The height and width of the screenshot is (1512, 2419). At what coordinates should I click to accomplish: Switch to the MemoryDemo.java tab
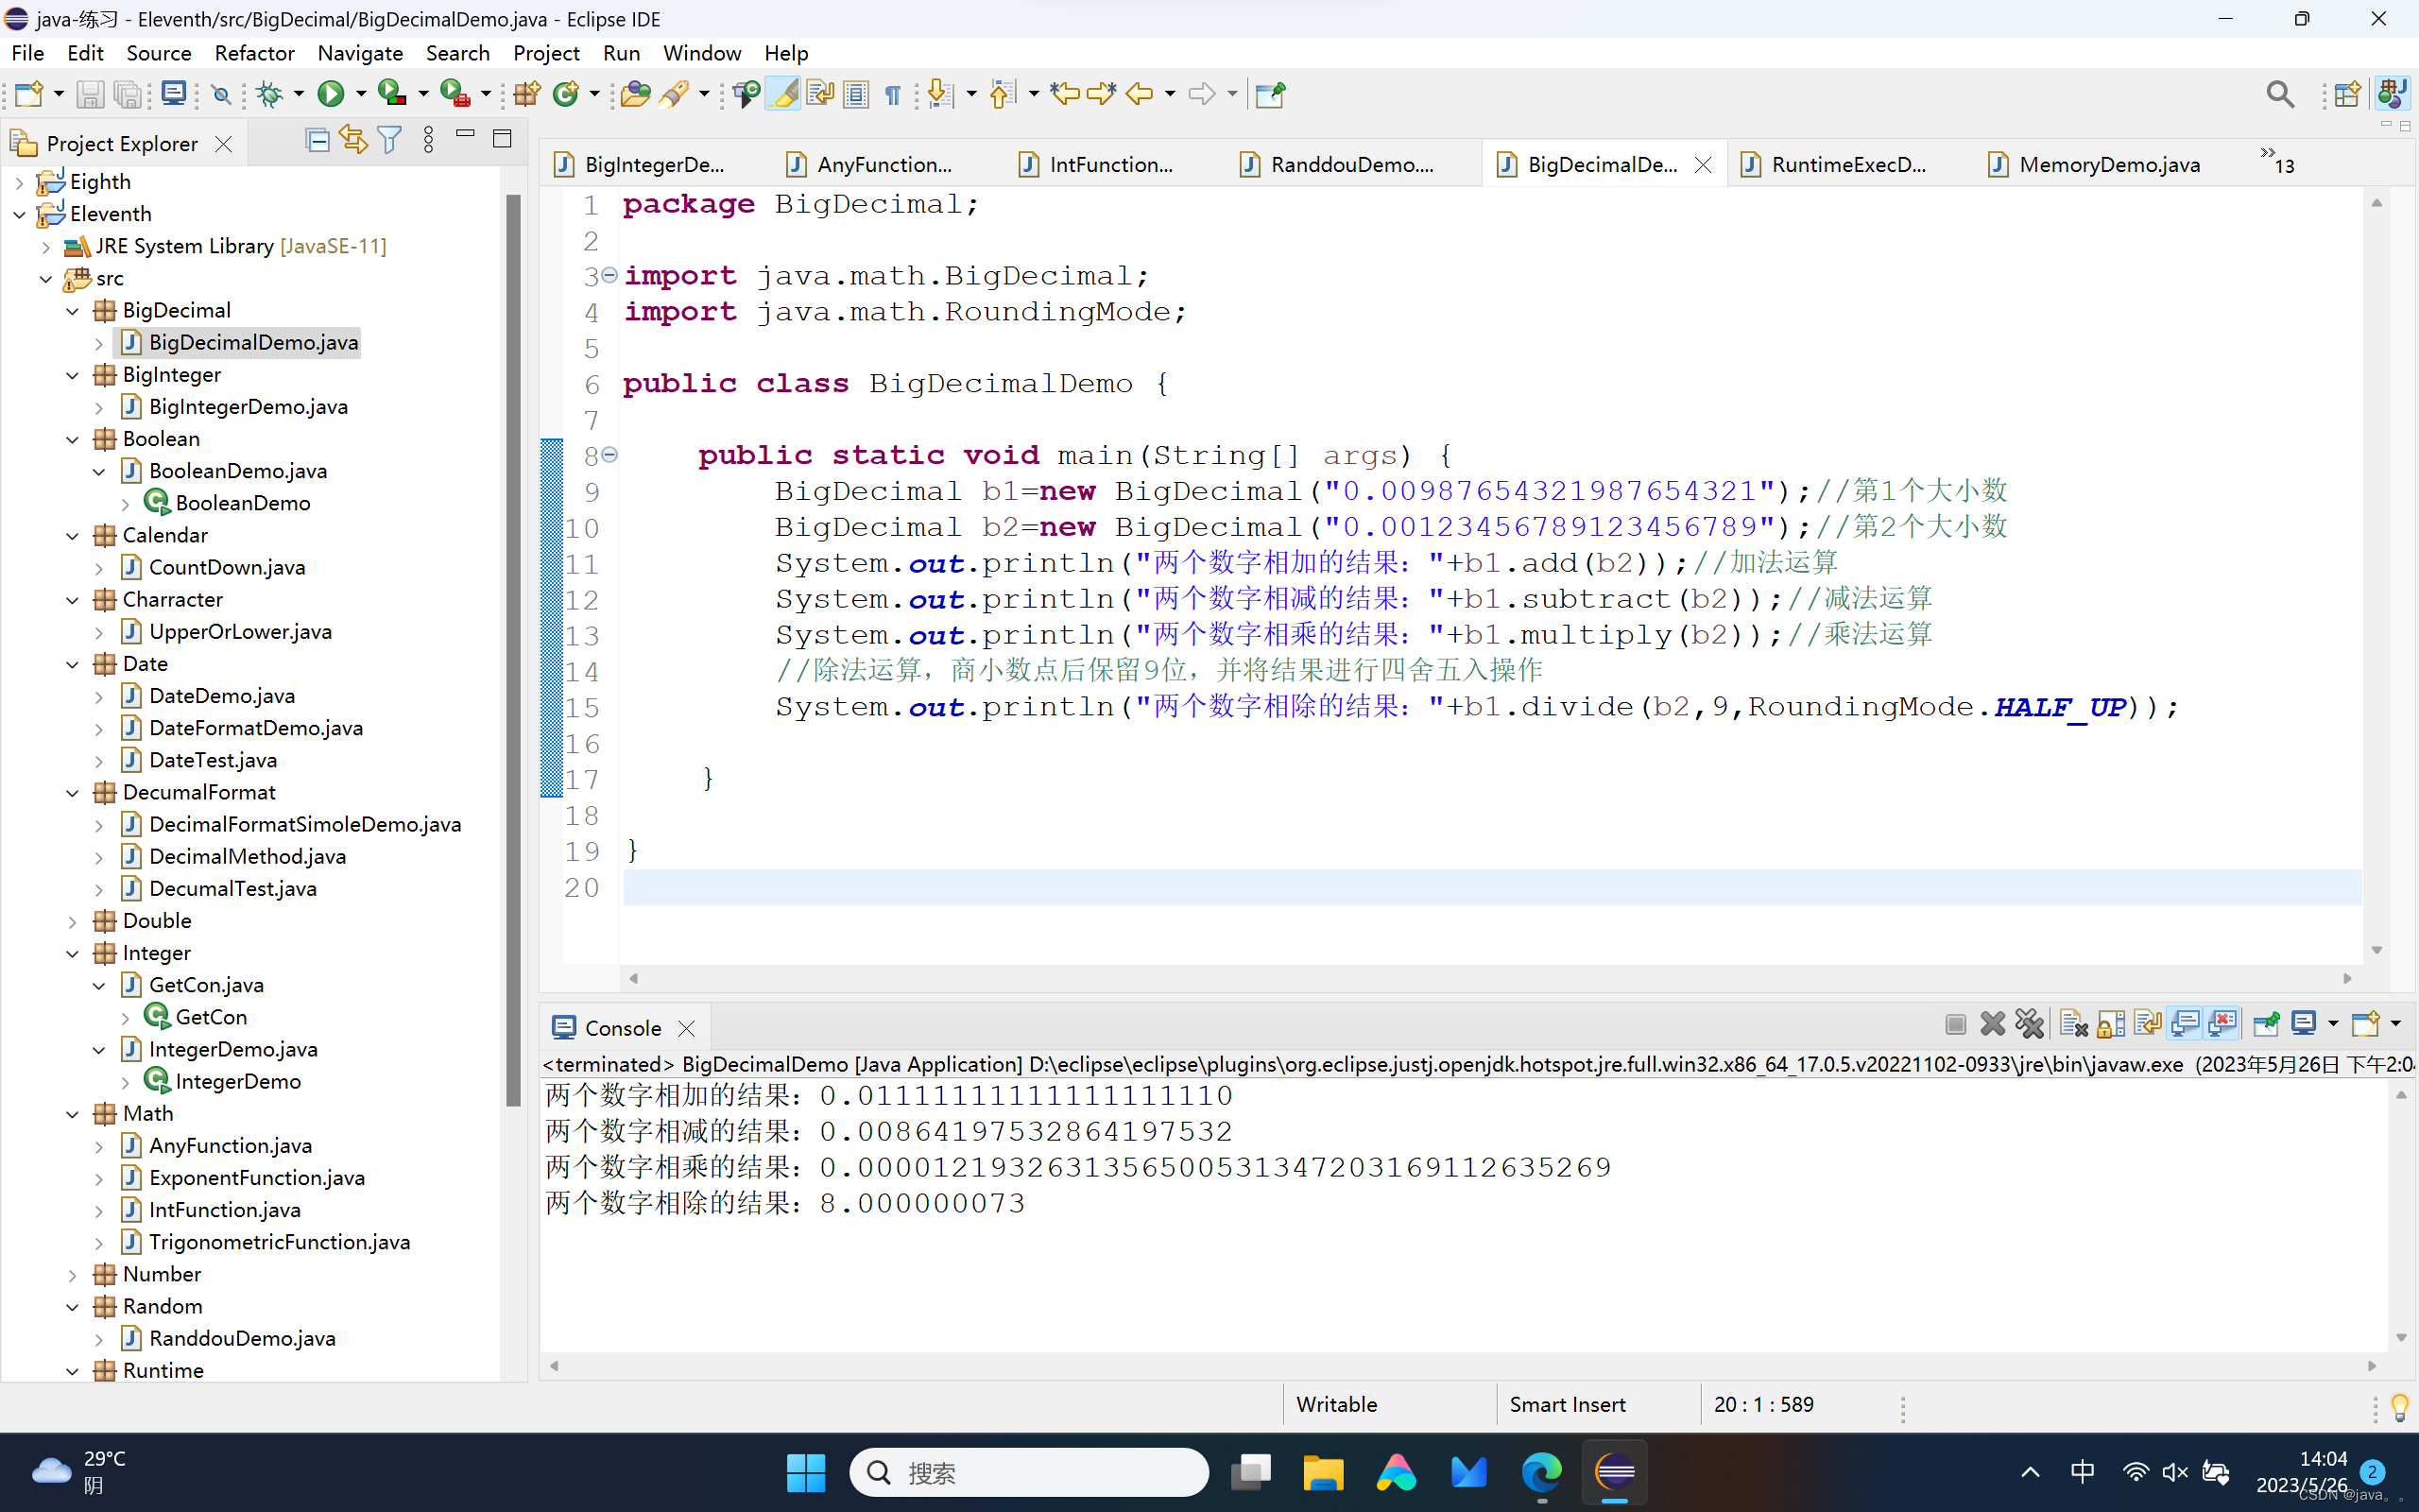2107,165
